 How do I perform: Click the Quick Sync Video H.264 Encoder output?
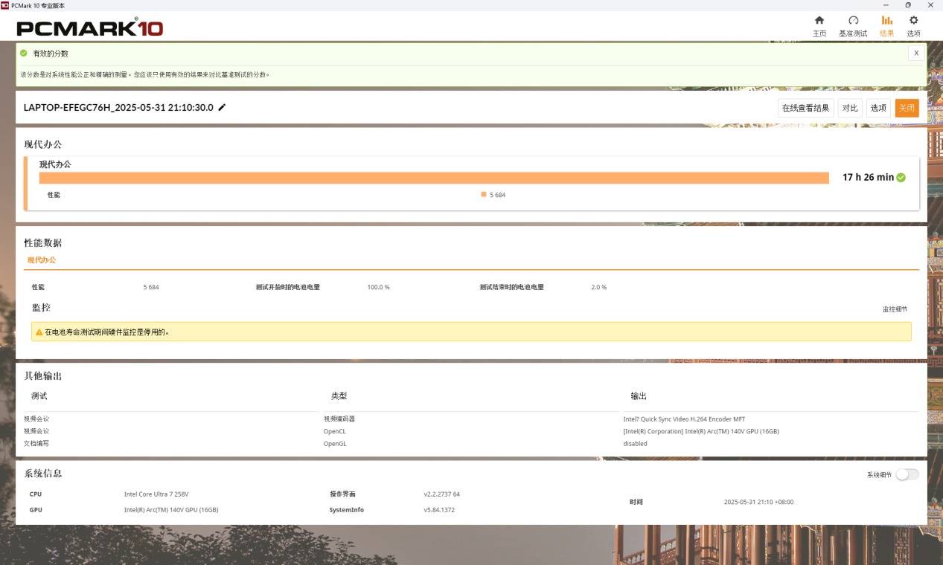[x=684, y=419]
